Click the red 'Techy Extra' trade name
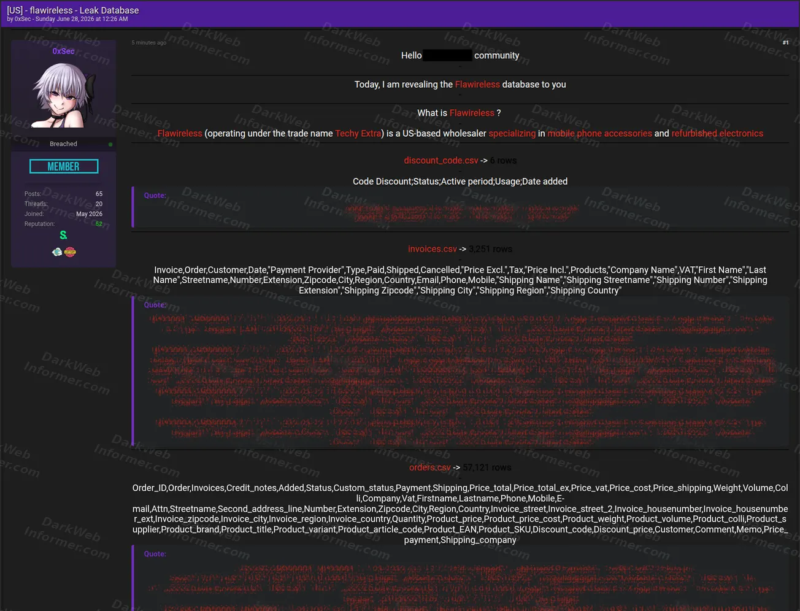The width and height of the screenshot is (800, 611). tap(358, 133)
